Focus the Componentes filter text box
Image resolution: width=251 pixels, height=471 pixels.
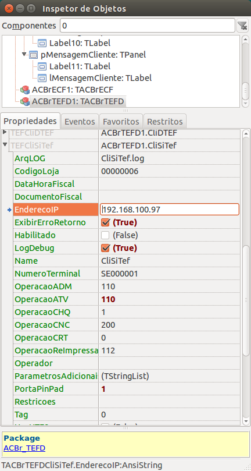click(x=147, y=26)
